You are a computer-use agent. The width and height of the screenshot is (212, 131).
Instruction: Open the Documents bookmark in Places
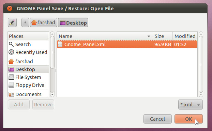28,94
